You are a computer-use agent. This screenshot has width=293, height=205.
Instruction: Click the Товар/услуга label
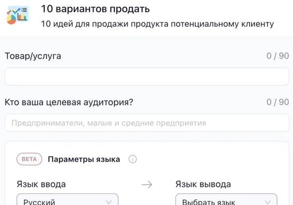click(33, 56)
